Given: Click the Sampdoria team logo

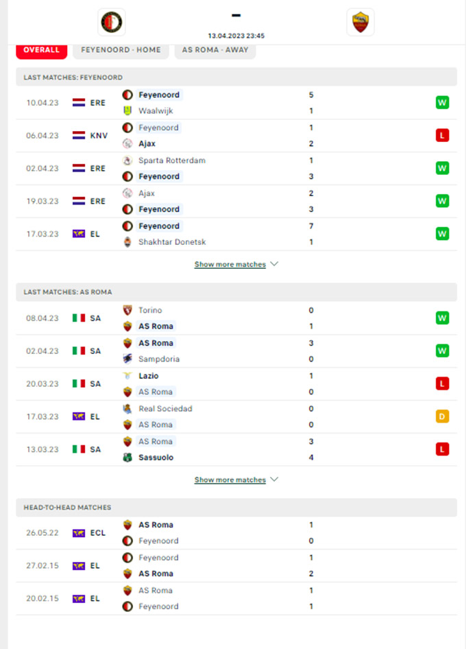Looking at the screenshot, I should 127,359.
